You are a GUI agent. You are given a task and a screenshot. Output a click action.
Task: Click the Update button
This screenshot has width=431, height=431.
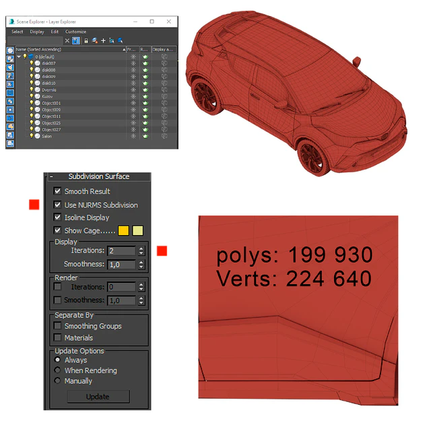click(x=98, y=397)
